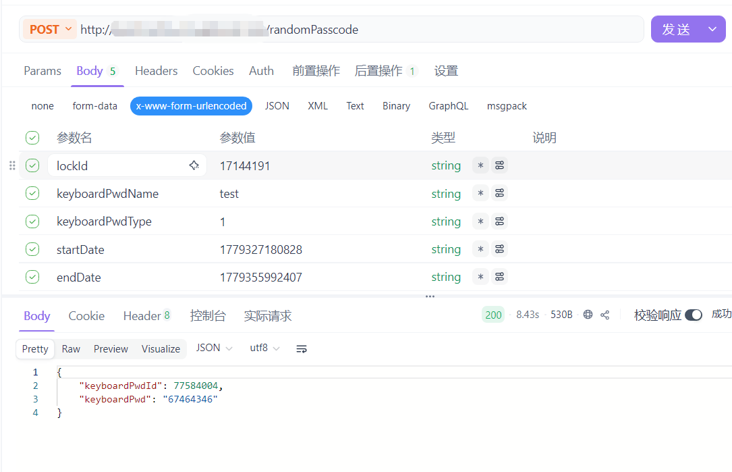The width and height of the screenshot is (732, 472).
Task: Expand the arrow next to 发送 button
Action: [x=712, y=29]
